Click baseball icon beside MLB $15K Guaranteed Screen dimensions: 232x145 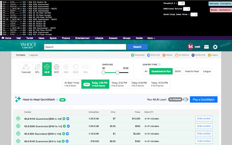[18, 119]
